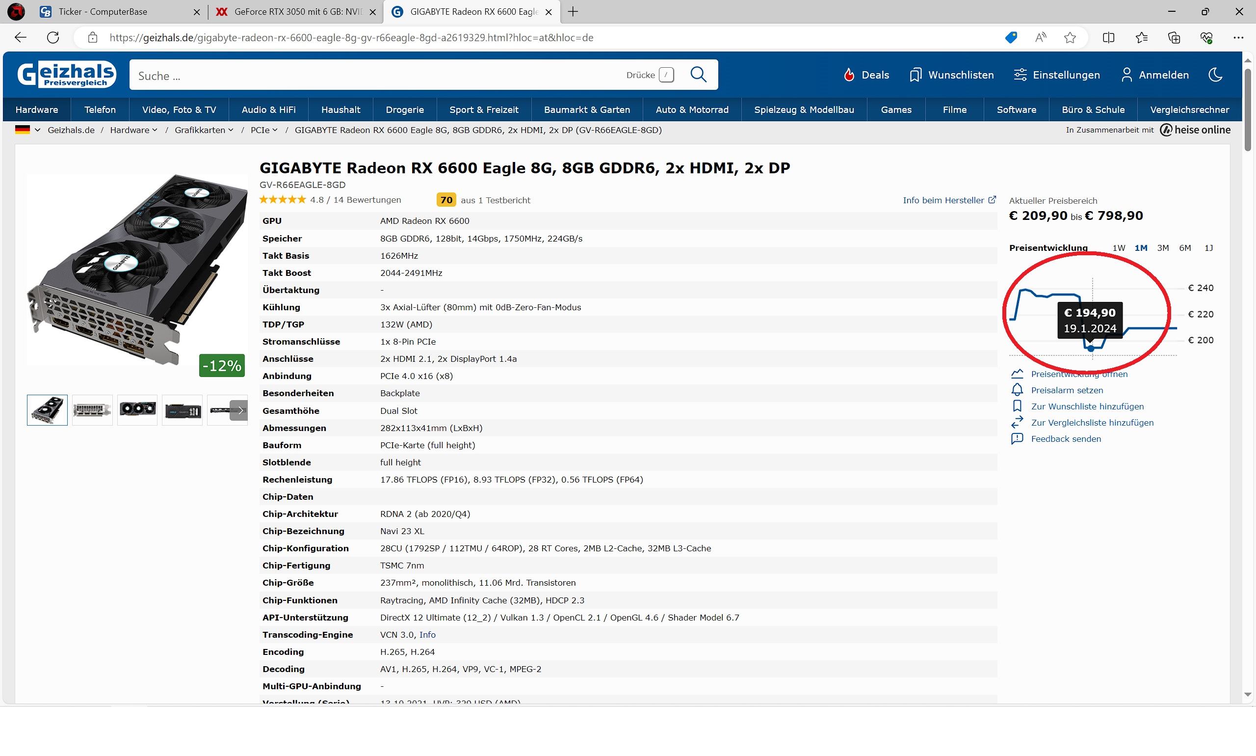Screen dimensions: 1256x756
Task: Show next product thumbnails with the arrow
Action: click(239, 410)
